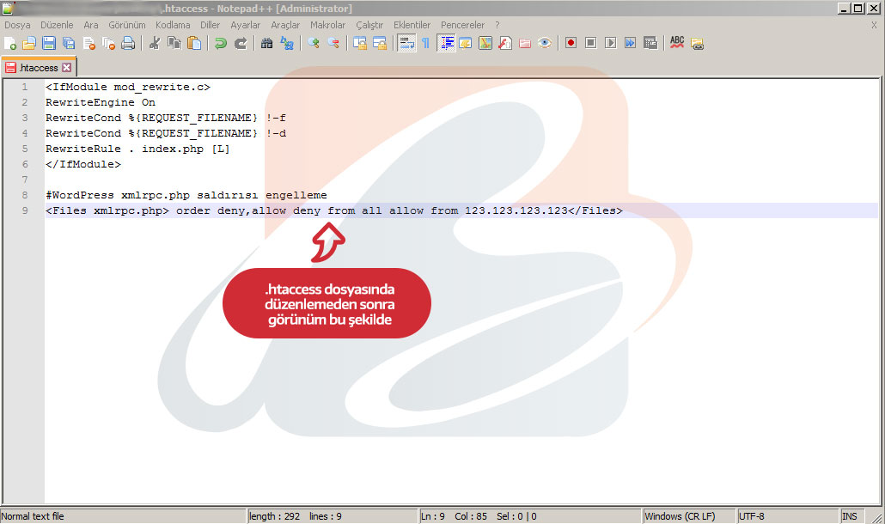This screenshot has width=885, height=524.
Task: Start macro recording red dot
Action: tap(571, 43)
